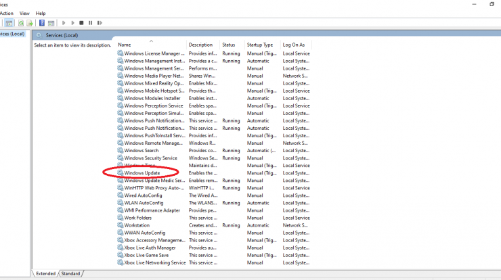This screenshot has width=501, height=280.
Task: Click the Running status of Workstation
Action: [x=231, y=225]
